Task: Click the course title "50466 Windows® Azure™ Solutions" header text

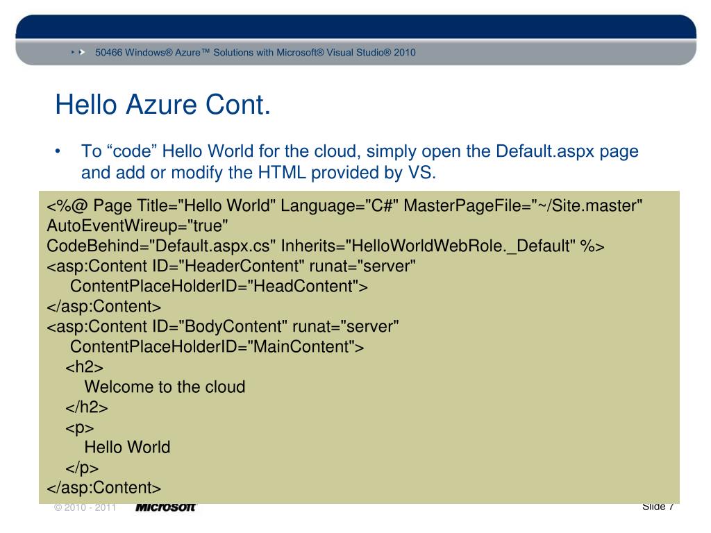Action: click(x=256, y=53)
